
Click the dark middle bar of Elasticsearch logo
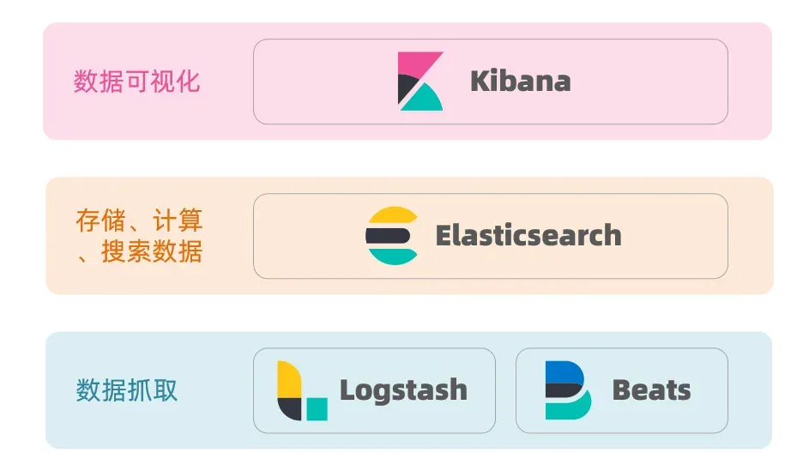click(386, 235)
